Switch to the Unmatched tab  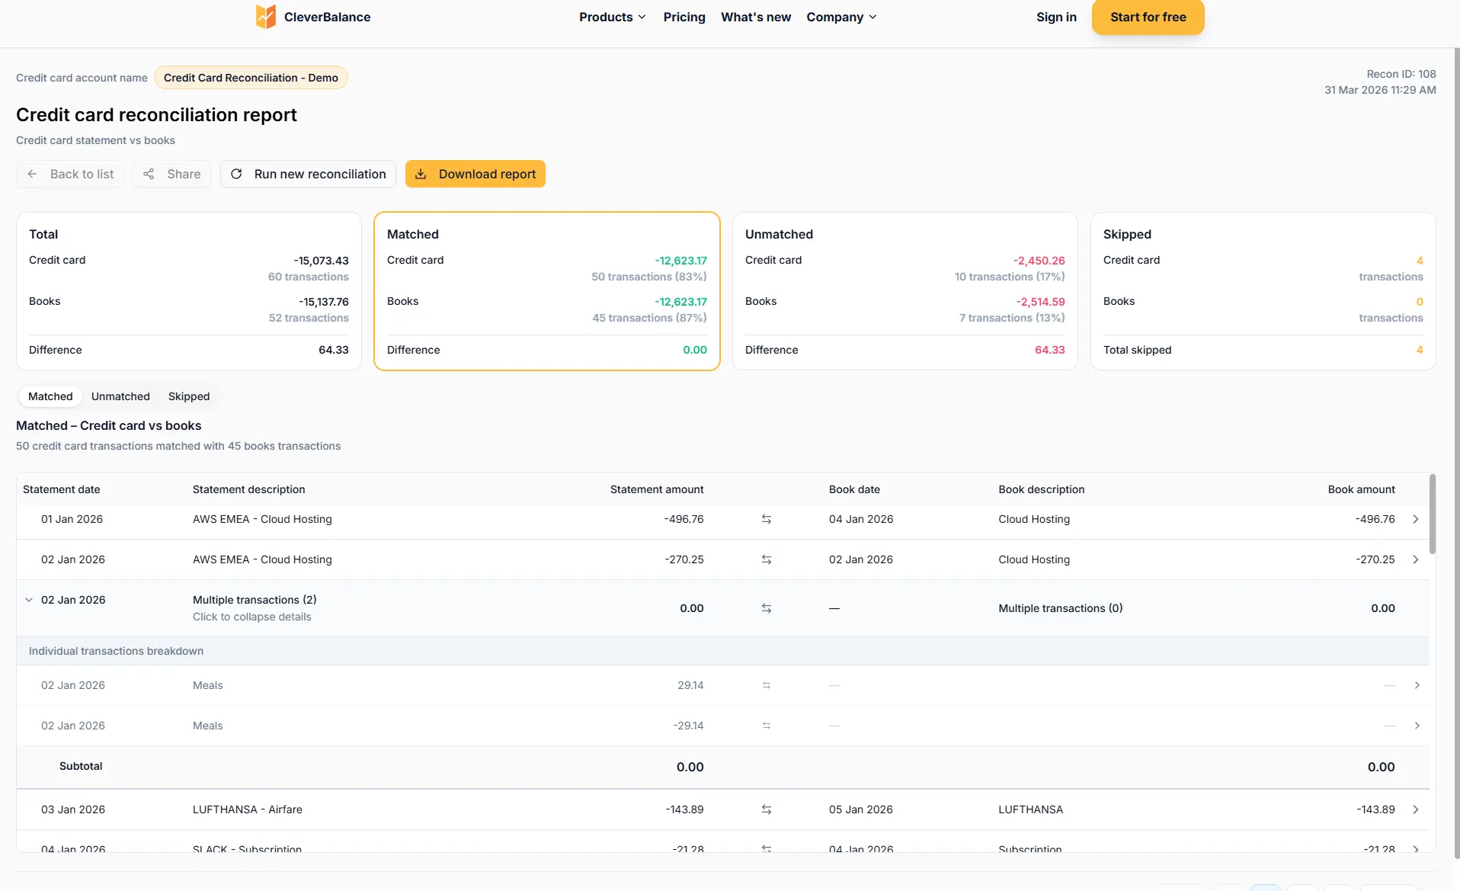pos(120,396)
